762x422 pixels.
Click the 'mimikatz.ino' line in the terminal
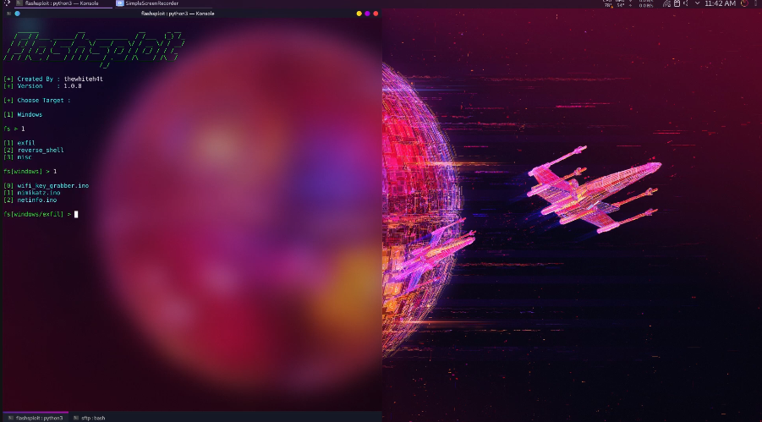pos(32,193)
